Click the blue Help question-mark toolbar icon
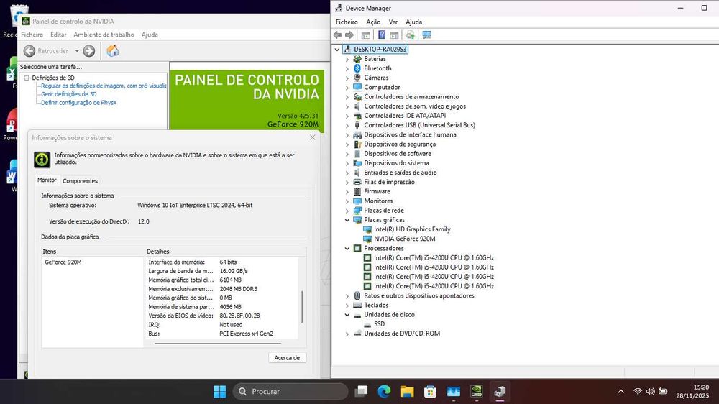 382,35
